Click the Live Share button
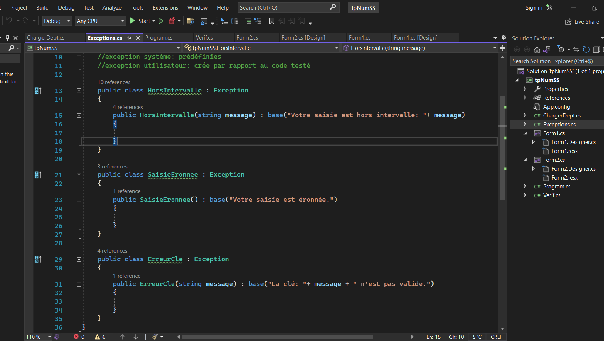This screenshot has height=341, width=604. (582, 22)
